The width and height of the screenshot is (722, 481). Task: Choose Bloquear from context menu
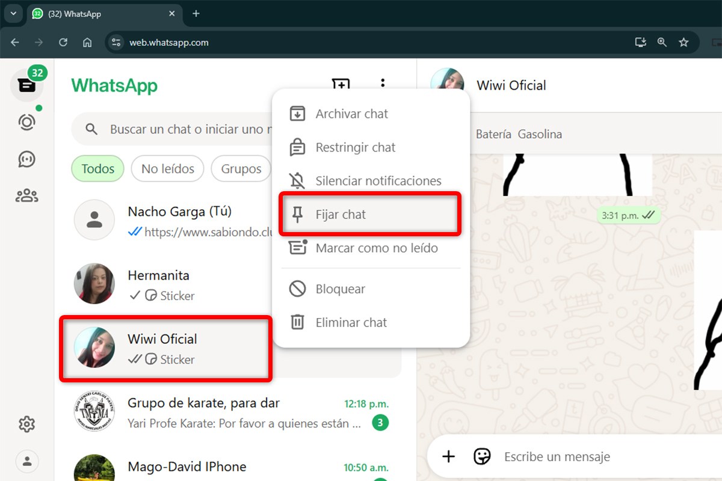[x=371, y=289]
